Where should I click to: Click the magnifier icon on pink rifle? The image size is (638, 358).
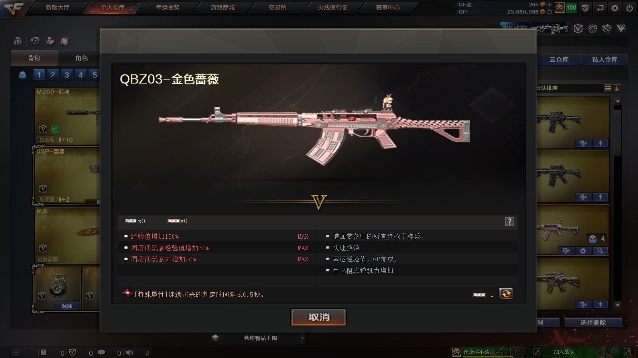[600, 251]
